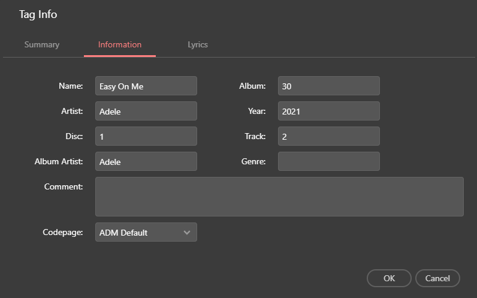Image resolution: width=477 pixels, height=298 pixels.
Task: Click the Album Artist: label
Action: (59, 161)
